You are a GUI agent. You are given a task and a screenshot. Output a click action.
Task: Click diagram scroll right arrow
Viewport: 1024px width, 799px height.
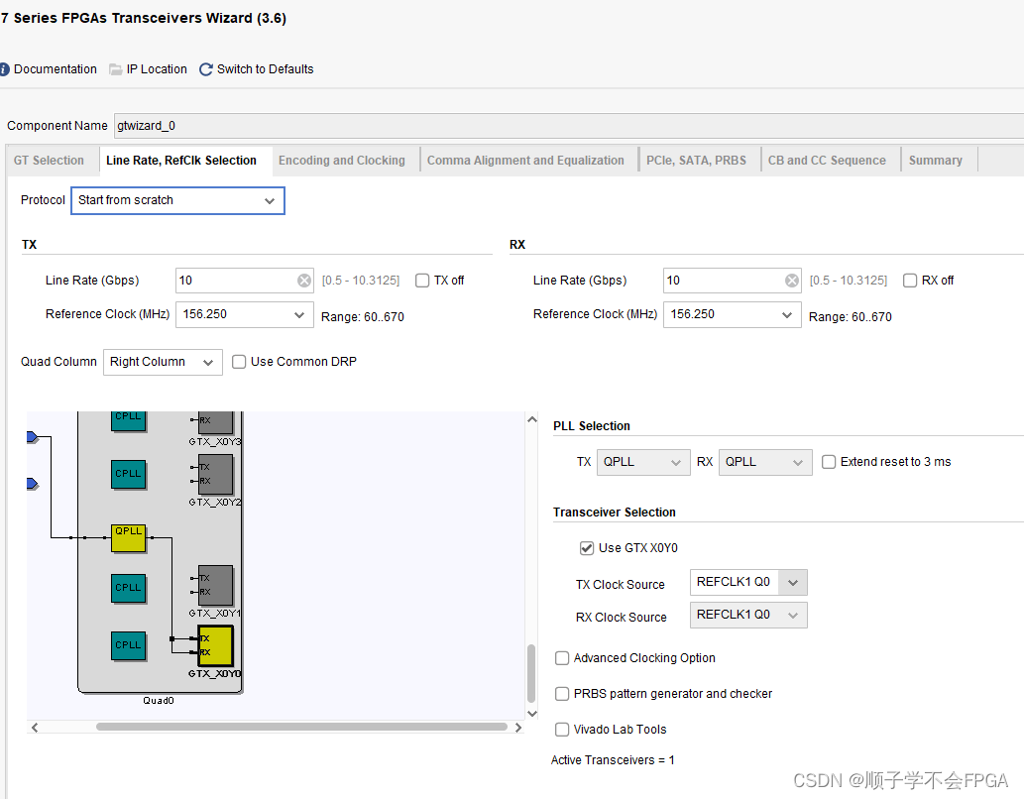click(x=517, y=728)
